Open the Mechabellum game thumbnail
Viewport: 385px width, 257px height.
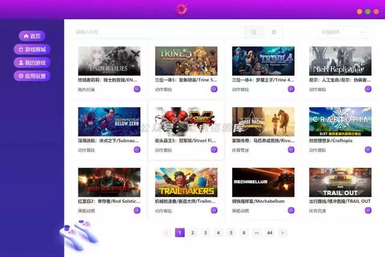[x=263, y=182]
